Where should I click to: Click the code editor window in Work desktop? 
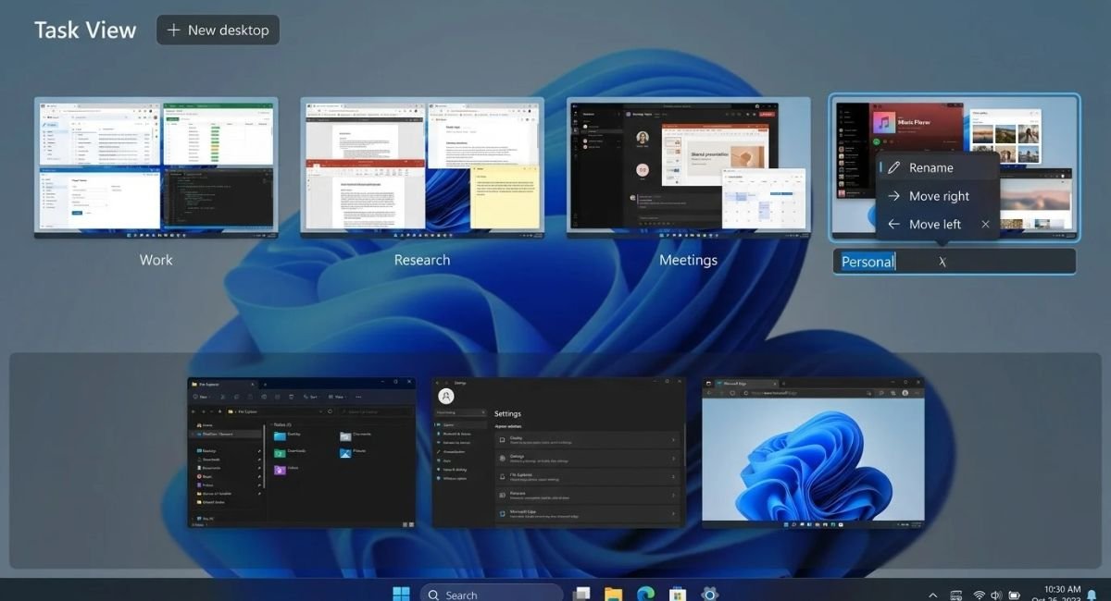[218, 197]
